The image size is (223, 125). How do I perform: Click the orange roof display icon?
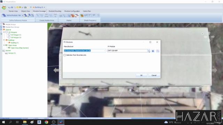(73, 15)
